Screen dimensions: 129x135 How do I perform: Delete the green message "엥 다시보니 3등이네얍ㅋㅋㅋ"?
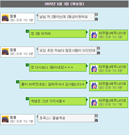[27, 65]
